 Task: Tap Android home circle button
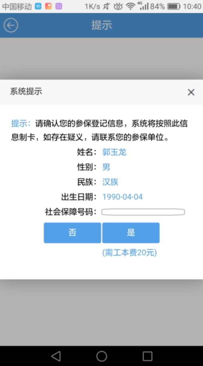click(x=102, y=356)
